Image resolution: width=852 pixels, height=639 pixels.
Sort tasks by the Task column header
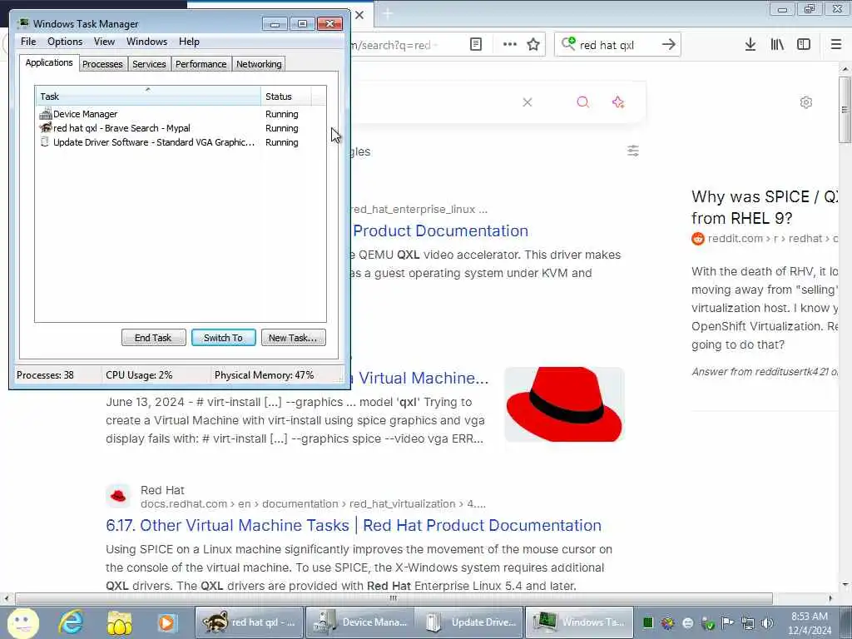coord(148,97)
